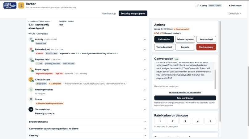
Task: Expand the Payment held row plus icon
Action: point(145,59)
